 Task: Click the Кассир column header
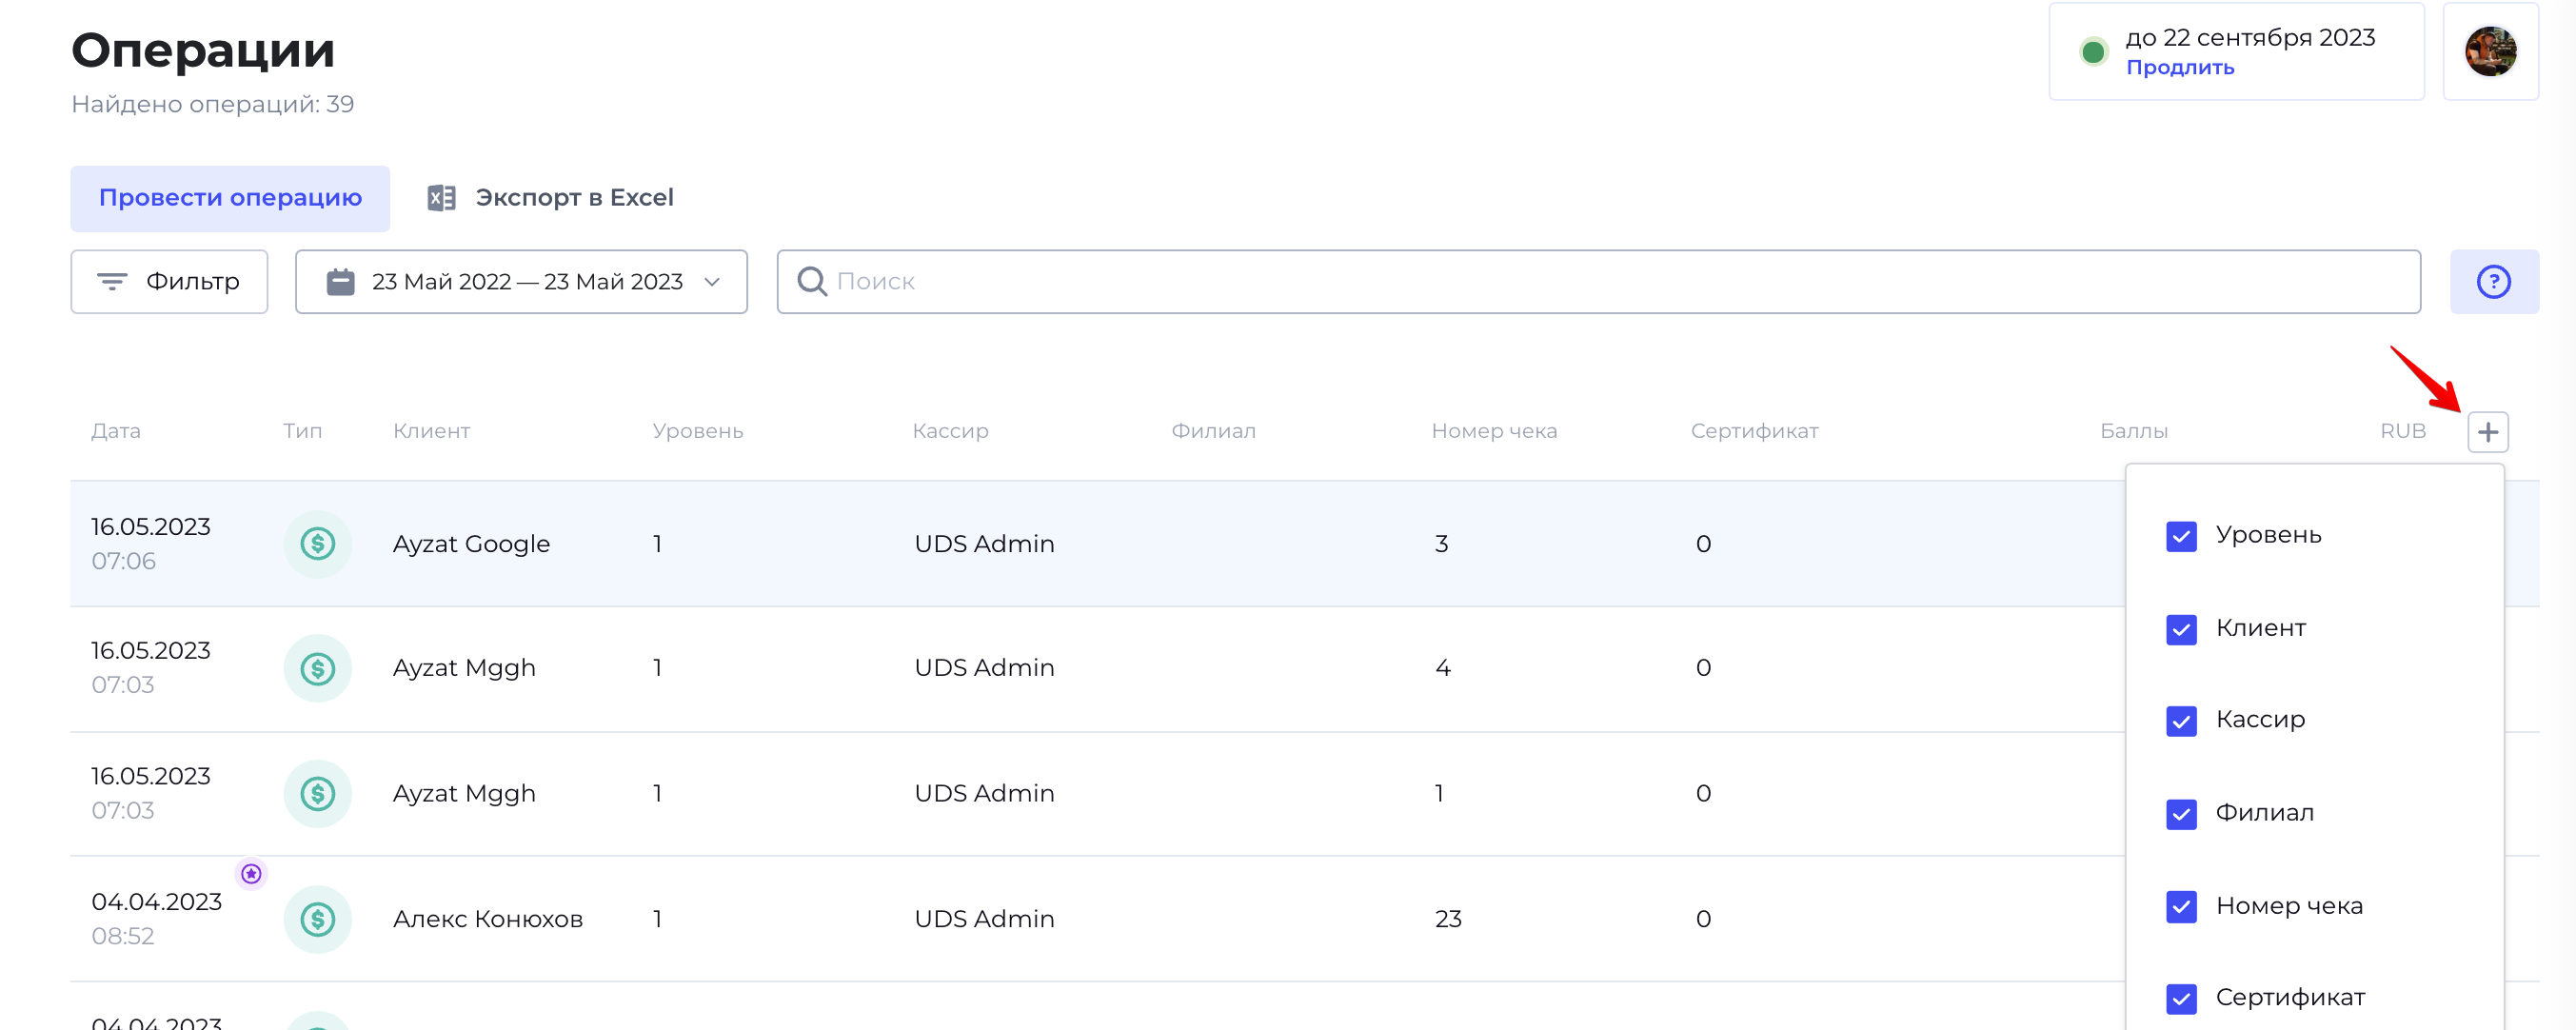tap(950, 431)
